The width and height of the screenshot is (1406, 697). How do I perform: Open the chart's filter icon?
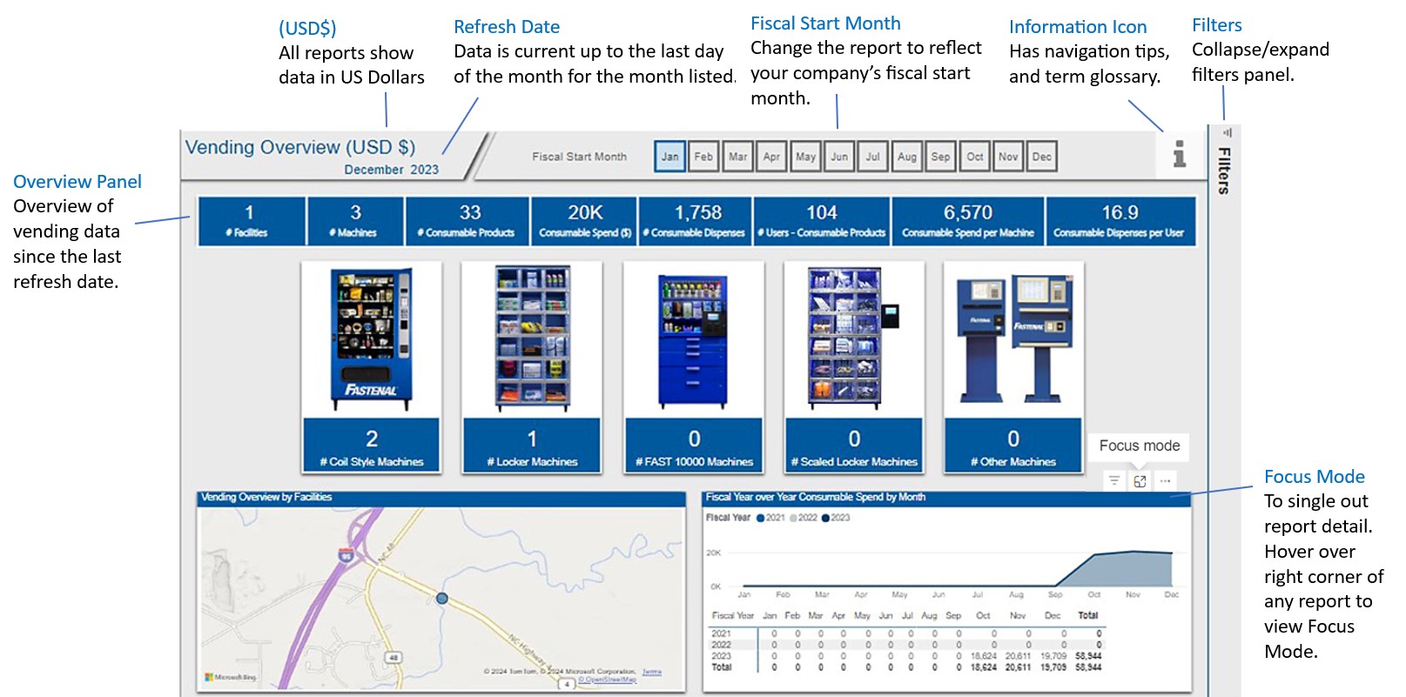(x=1114, y=481)
